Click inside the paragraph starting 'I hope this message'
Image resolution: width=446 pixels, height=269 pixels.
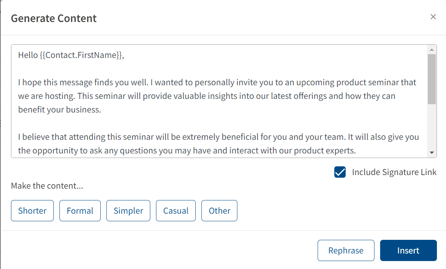(x=217, y=96)
